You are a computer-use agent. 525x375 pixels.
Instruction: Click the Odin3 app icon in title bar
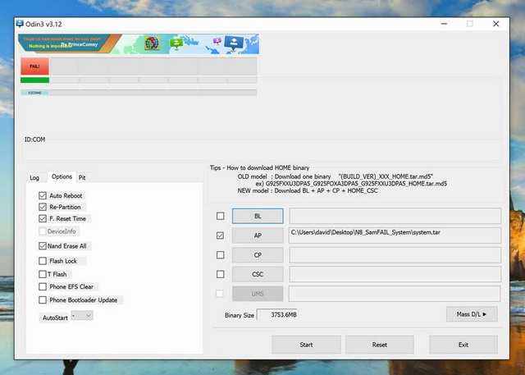coord(21,23)
